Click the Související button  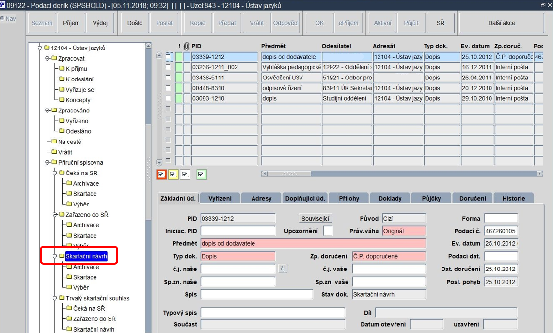point(316,218)
